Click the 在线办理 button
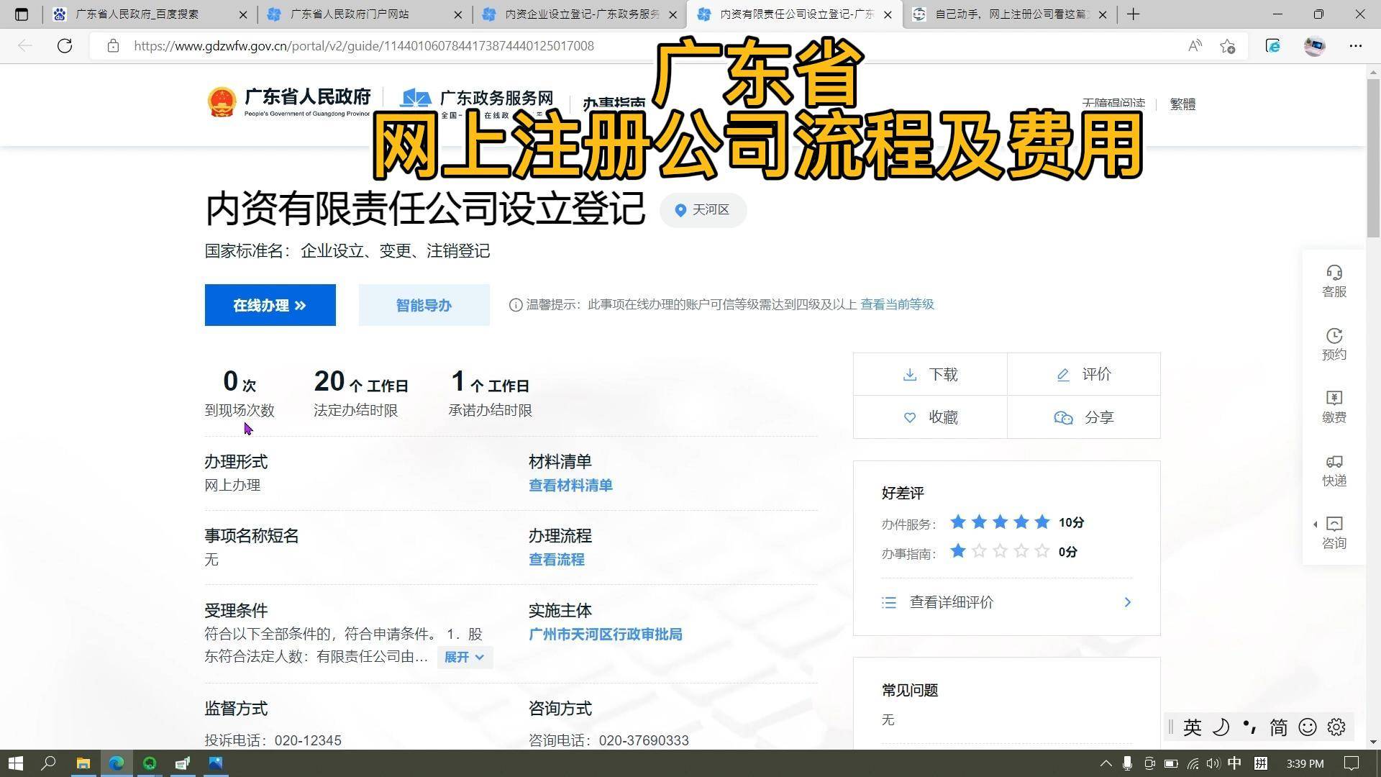Image resolution: width=1381 pixels, height=777 pixels. tap(270, 305)
